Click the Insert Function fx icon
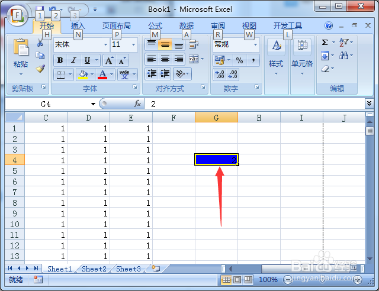 coord(137,104)
